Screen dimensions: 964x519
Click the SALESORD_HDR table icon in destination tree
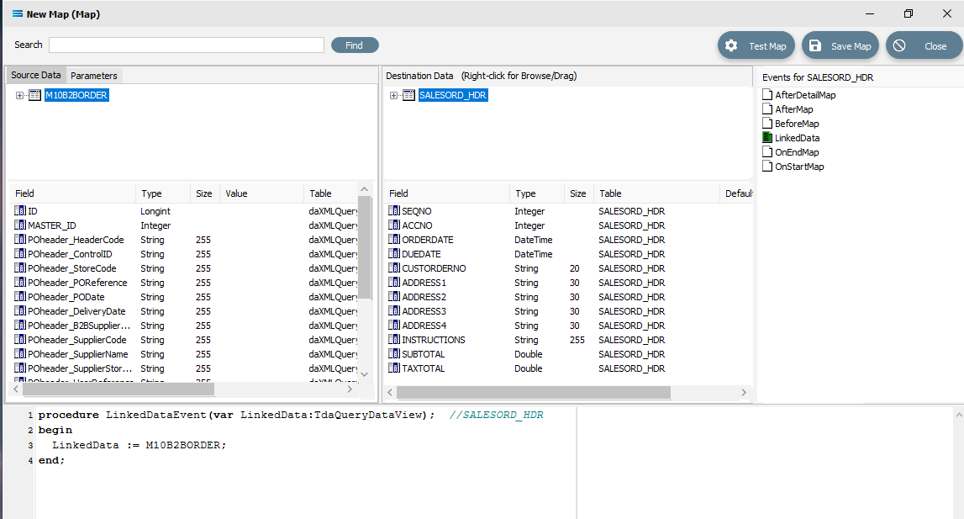pos(408,95)
